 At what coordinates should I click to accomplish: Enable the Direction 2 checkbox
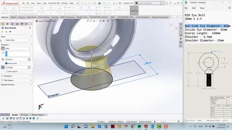click(x=2, y=76)
